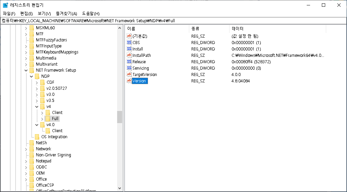Select the Servicing value name
Viewport: 347px width, 192px height.
pyautogui.click(x=141, y=68)
